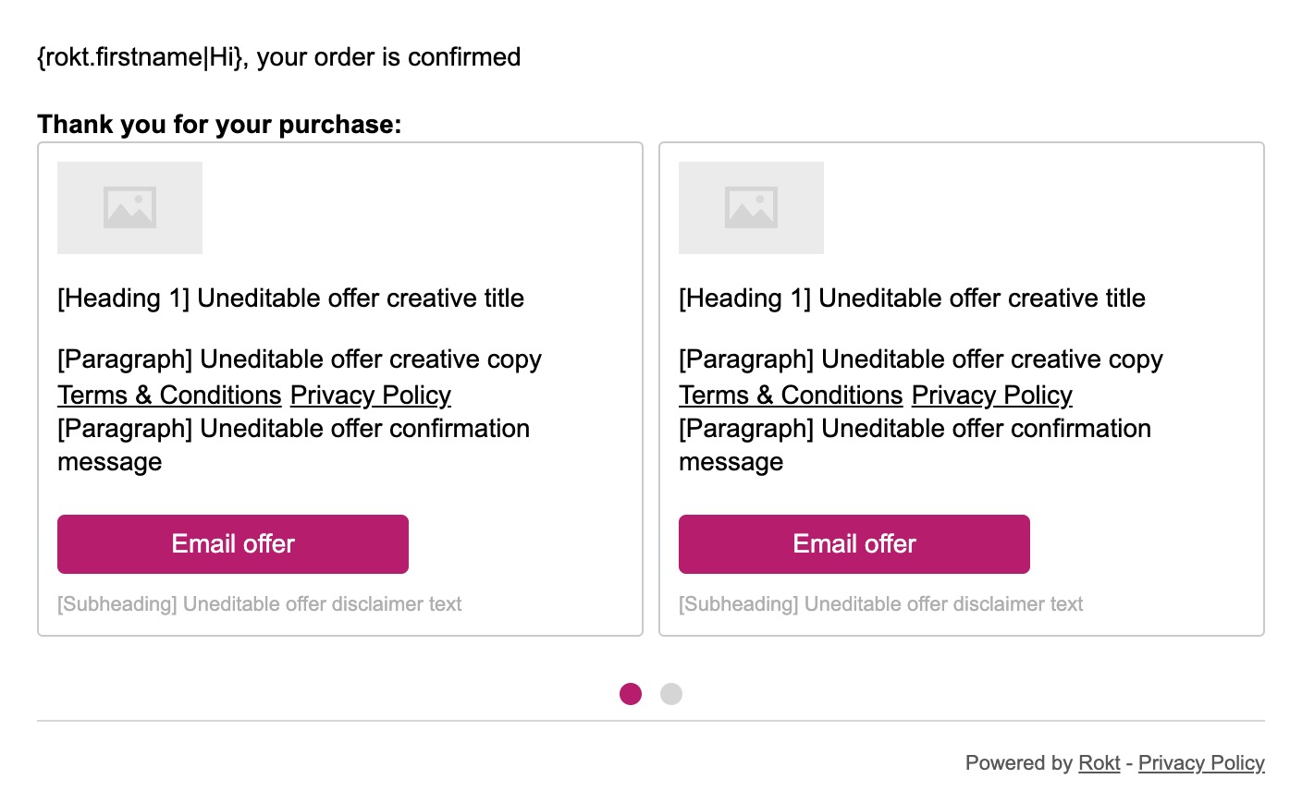Image resolution: width=1302 pixels, height=791 pixels.
Task: Select the first pink carousel dot
Action: (631, 694)
